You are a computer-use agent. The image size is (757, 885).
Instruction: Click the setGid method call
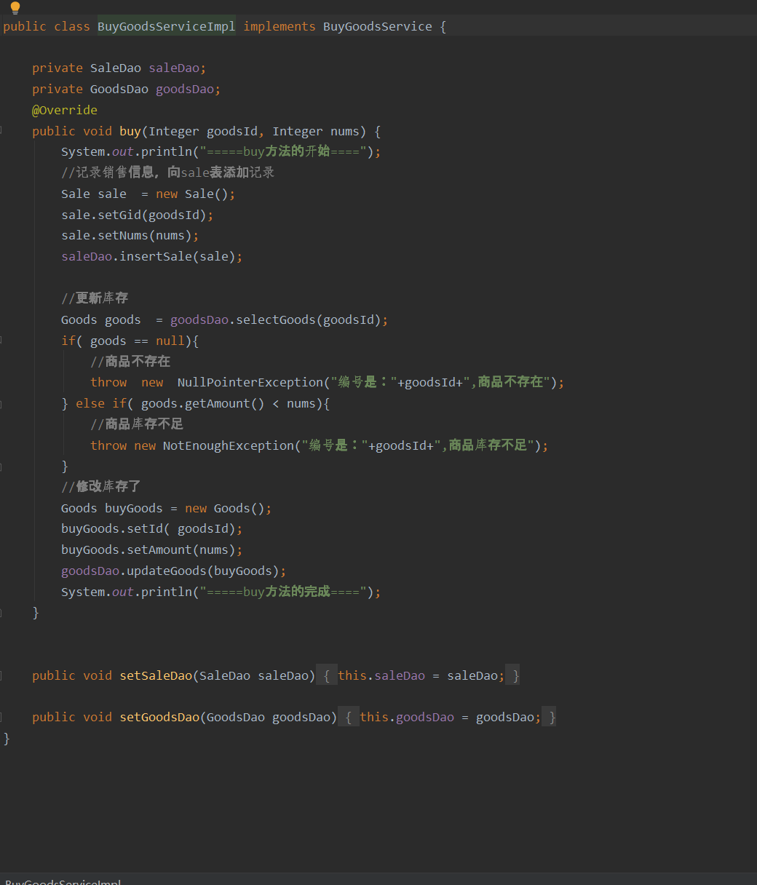pos(119,215)
